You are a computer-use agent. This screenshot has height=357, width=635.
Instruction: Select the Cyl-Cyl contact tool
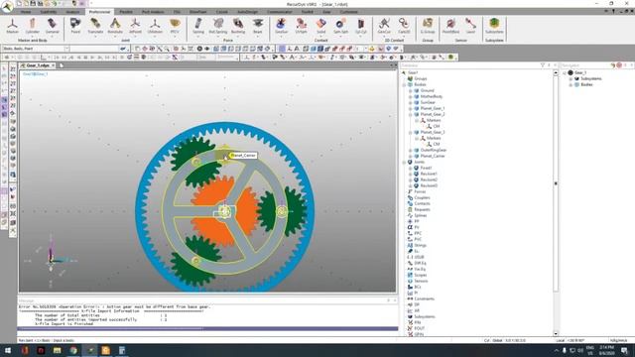[x=360, y=26]
